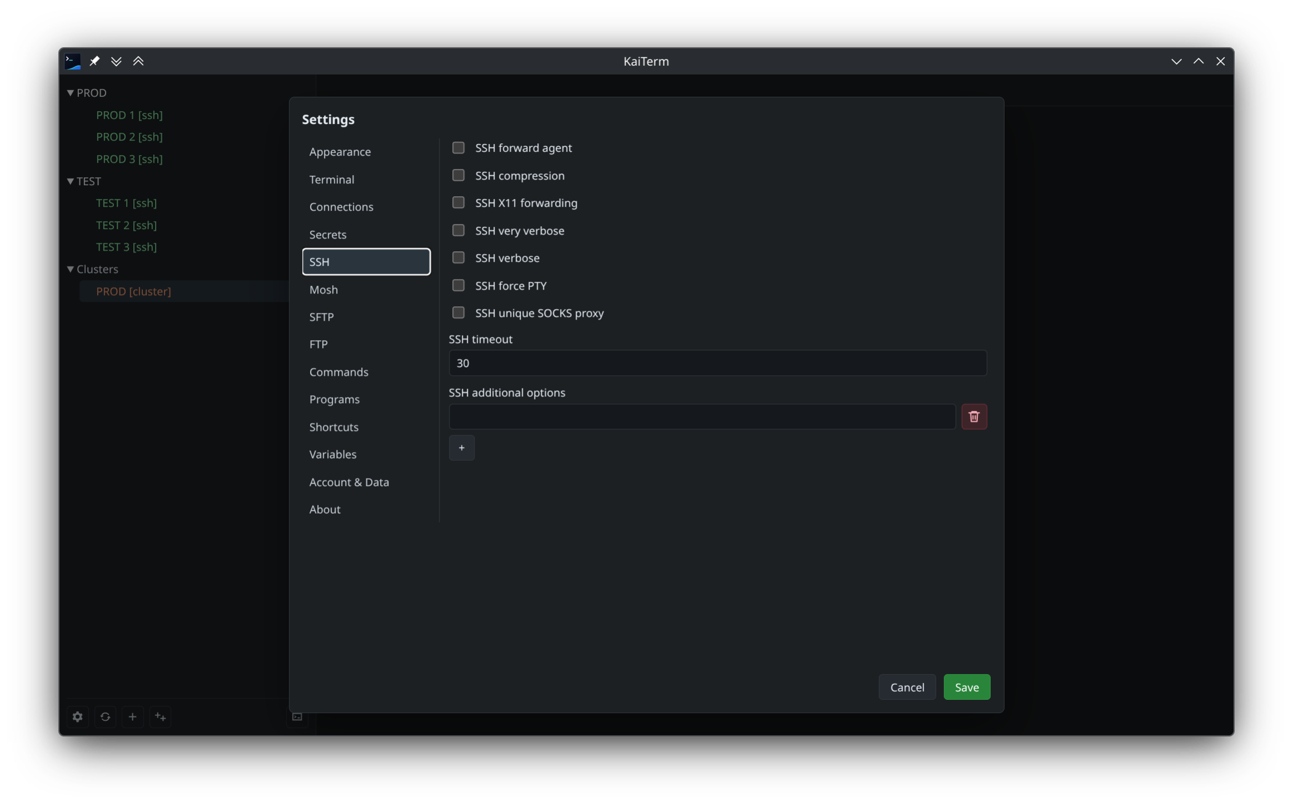Open settings with the gear icon

click(x=78, y=717)
